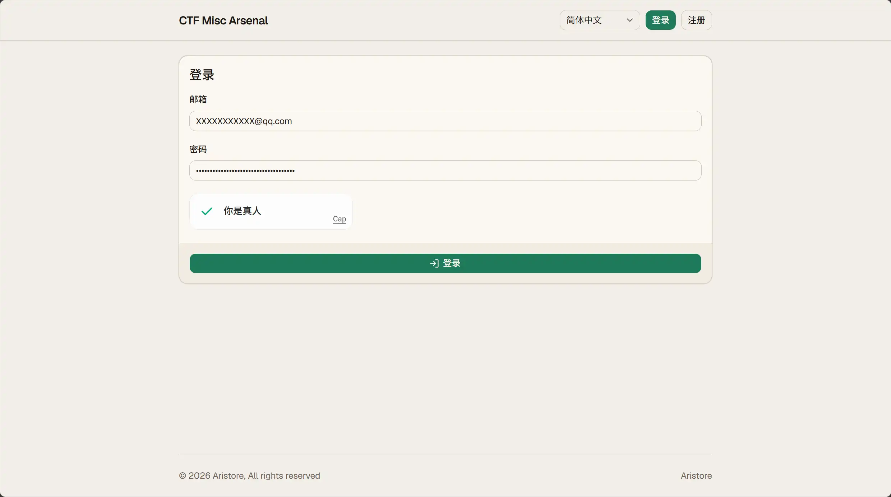Open the 注册 registration page
Screen dimensions: 891x497
coord(696,20)
